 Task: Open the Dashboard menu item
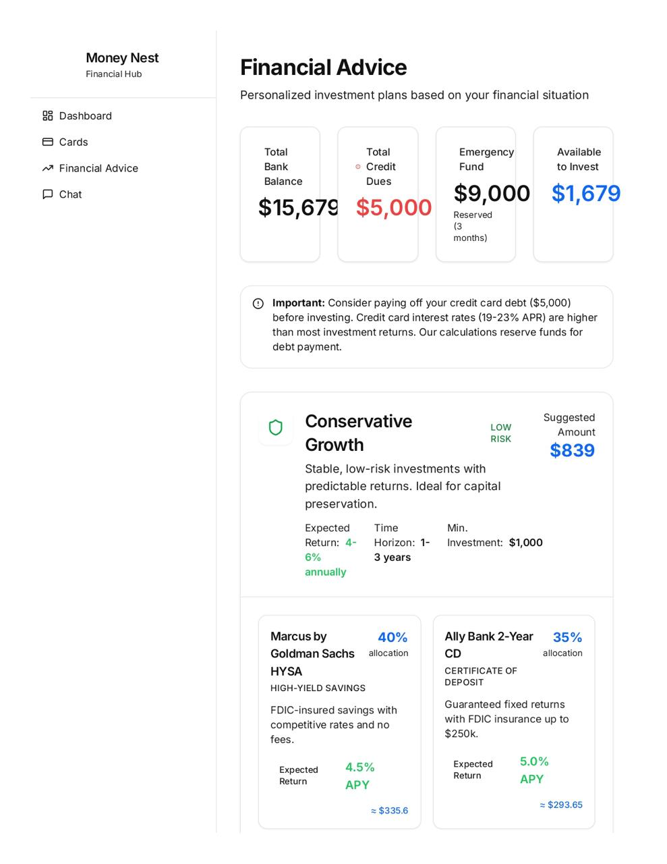[x=85, y=116]
